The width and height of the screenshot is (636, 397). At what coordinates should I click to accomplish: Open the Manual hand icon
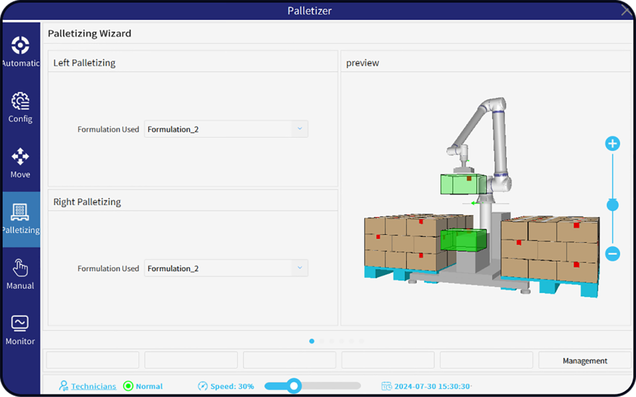coord(20,268)
